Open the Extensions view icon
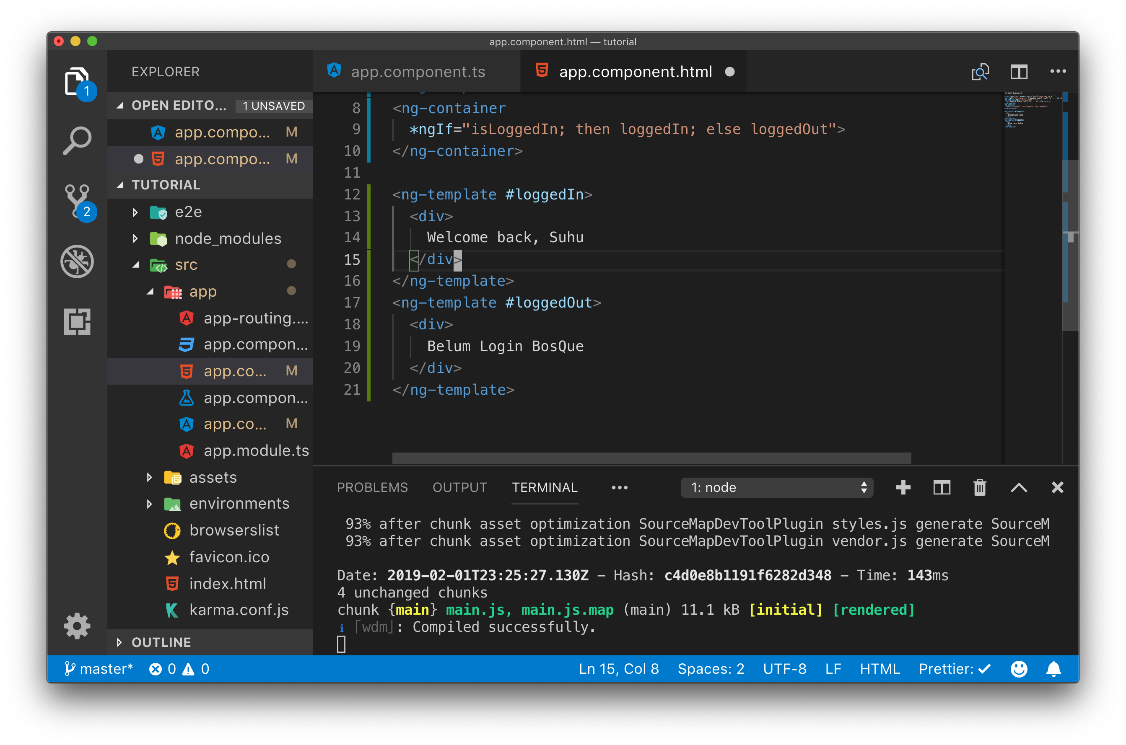1126x745 pixels. click(x=77, y=322)
